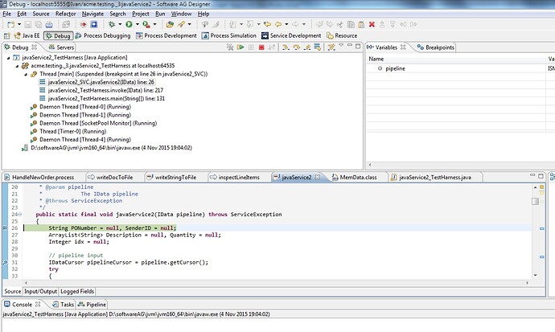Click the Print toolbar icon
The image size is (555, 332).
[49, 24]
